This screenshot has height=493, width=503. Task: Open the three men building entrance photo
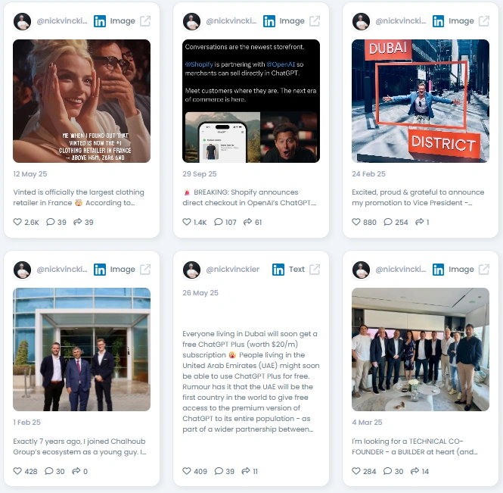tap(82, 349)
